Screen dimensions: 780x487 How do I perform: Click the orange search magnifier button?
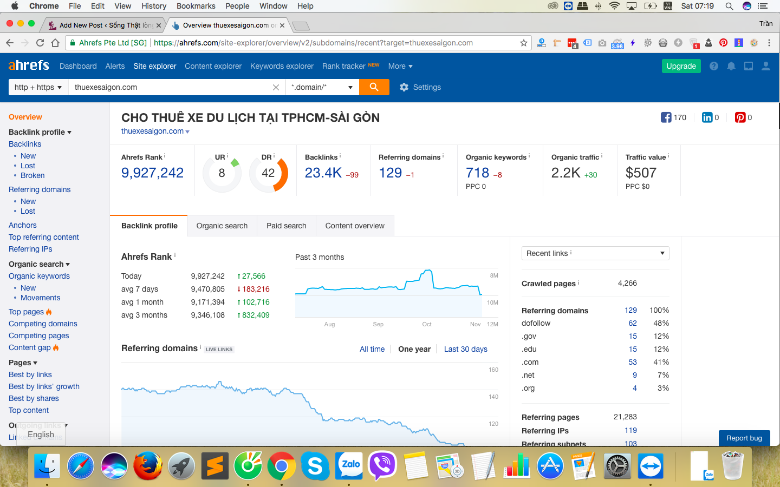[x=374, y=87]
